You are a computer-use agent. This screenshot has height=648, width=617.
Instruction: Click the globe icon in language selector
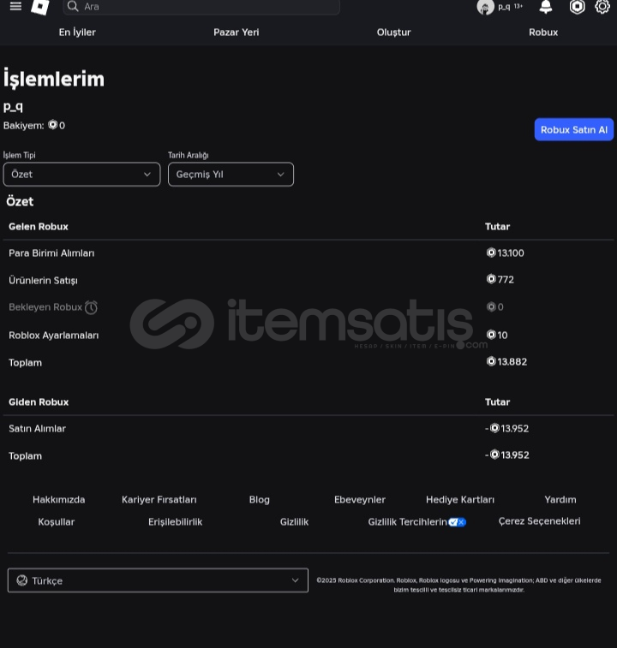22,580
